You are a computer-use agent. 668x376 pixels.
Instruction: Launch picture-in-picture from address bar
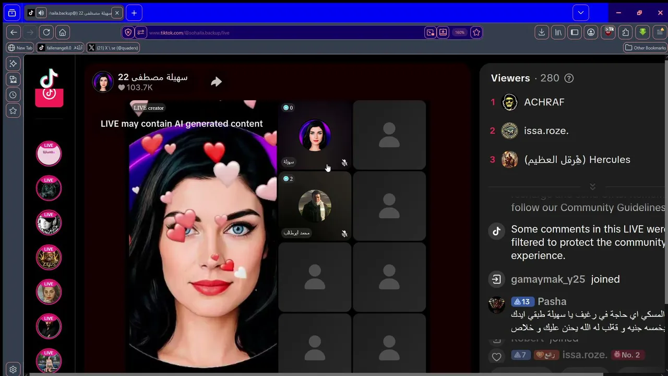430,32
